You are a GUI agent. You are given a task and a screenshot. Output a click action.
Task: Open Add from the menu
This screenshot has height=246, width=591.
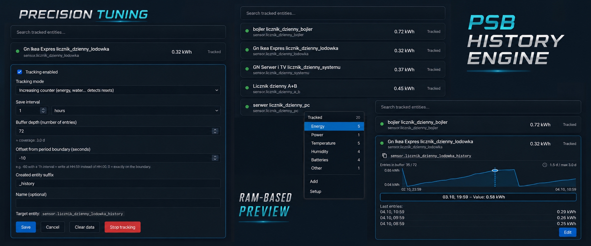(334, 181)
